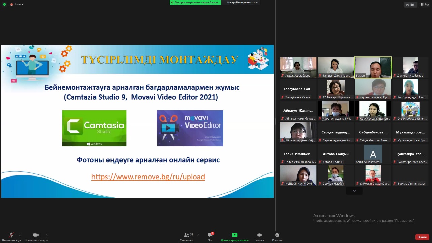Click muted mic icon on Фариза Литпинқызы tile
The width and height of the screenshot is (432, 243).
pos(395,184)
